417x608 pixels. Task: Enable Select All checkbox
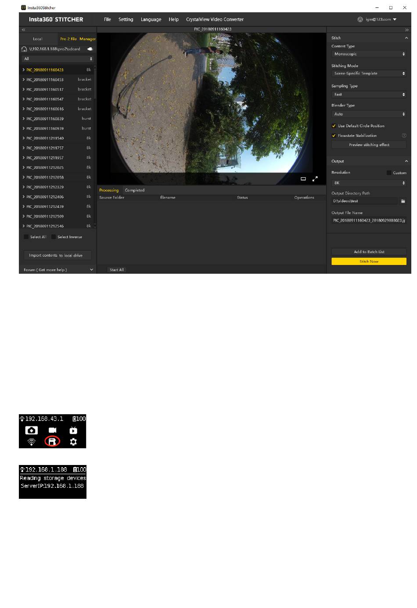click(x=26, y=237)
